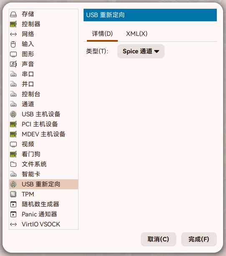Click the 输入 mouse icon
The width and height of the screenshot is (226, 256).
(x=13, y=44)
